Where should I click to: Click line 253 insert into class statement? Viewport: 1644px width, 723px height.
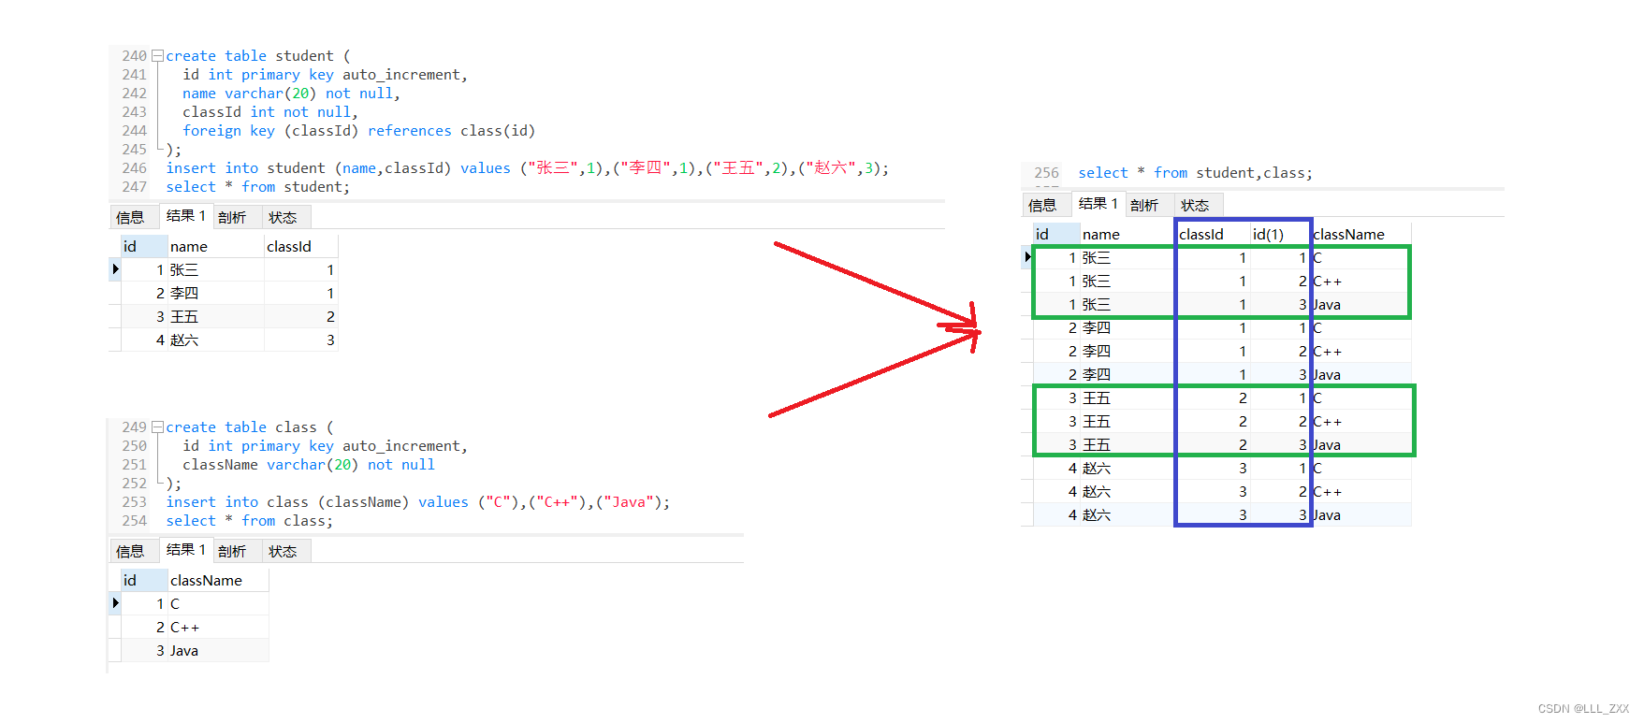pos(418,502)
